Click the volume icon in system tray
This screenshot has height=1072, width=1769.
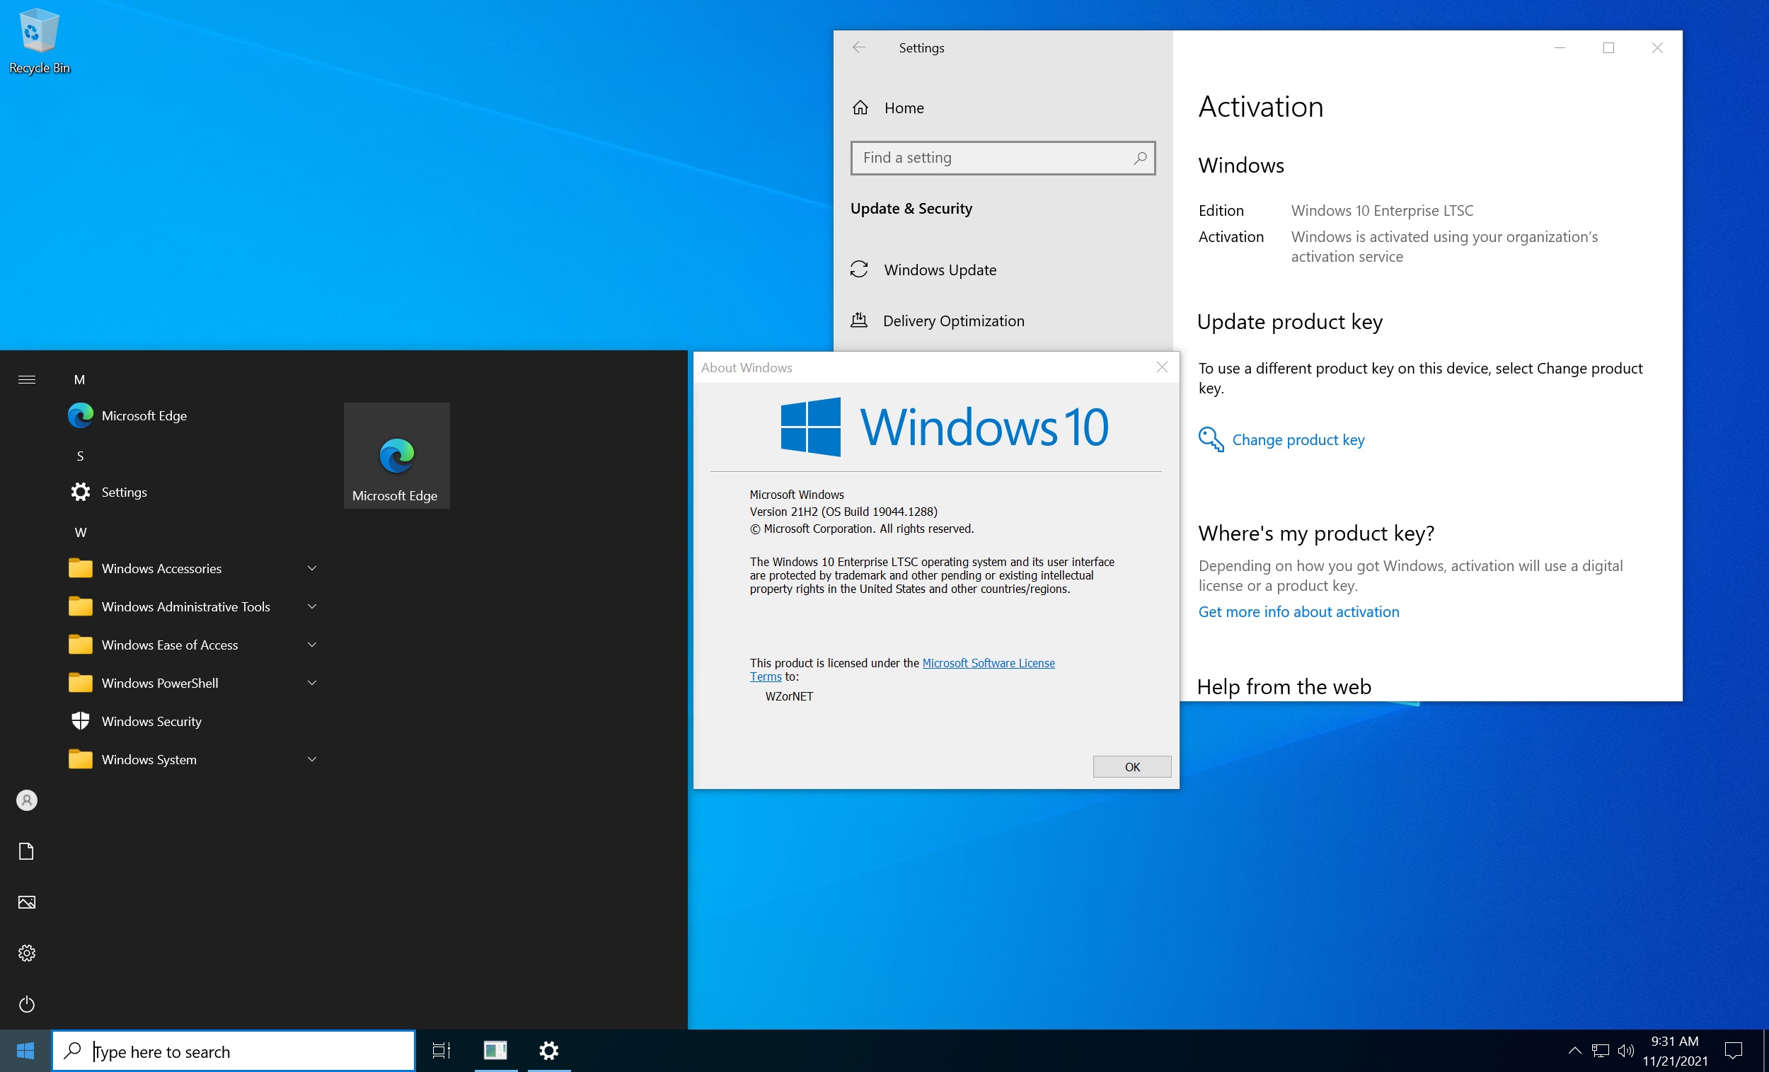(1626, 1051)
